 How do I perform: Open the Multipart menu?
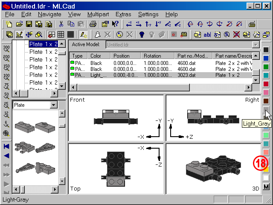[x=98, y=14]
